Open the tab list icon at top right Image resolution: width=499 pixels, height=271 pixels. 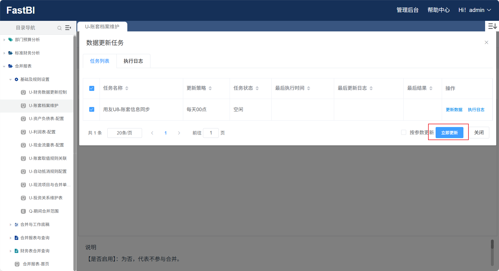[x=492, y=26]
